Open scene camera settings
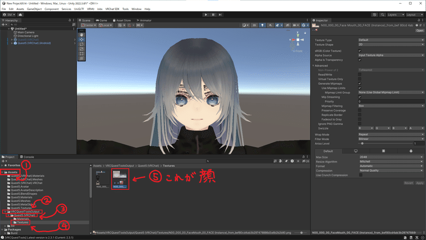Screen dimensions: 426x240 [x=295, y=25]
